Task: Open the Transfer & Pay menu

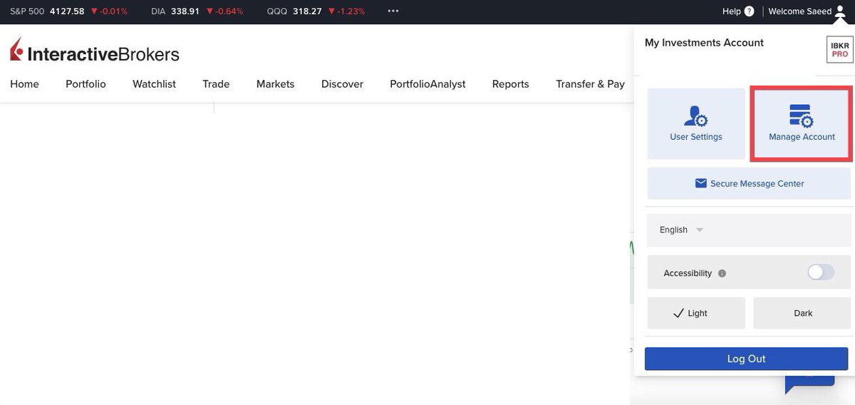Action: click(x=590, y=84)
